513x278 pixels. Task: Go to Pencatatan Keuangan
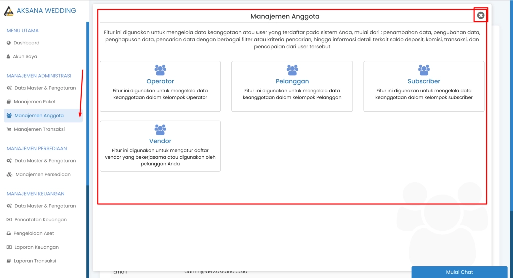pyautogui.click(x=40, y=220)
